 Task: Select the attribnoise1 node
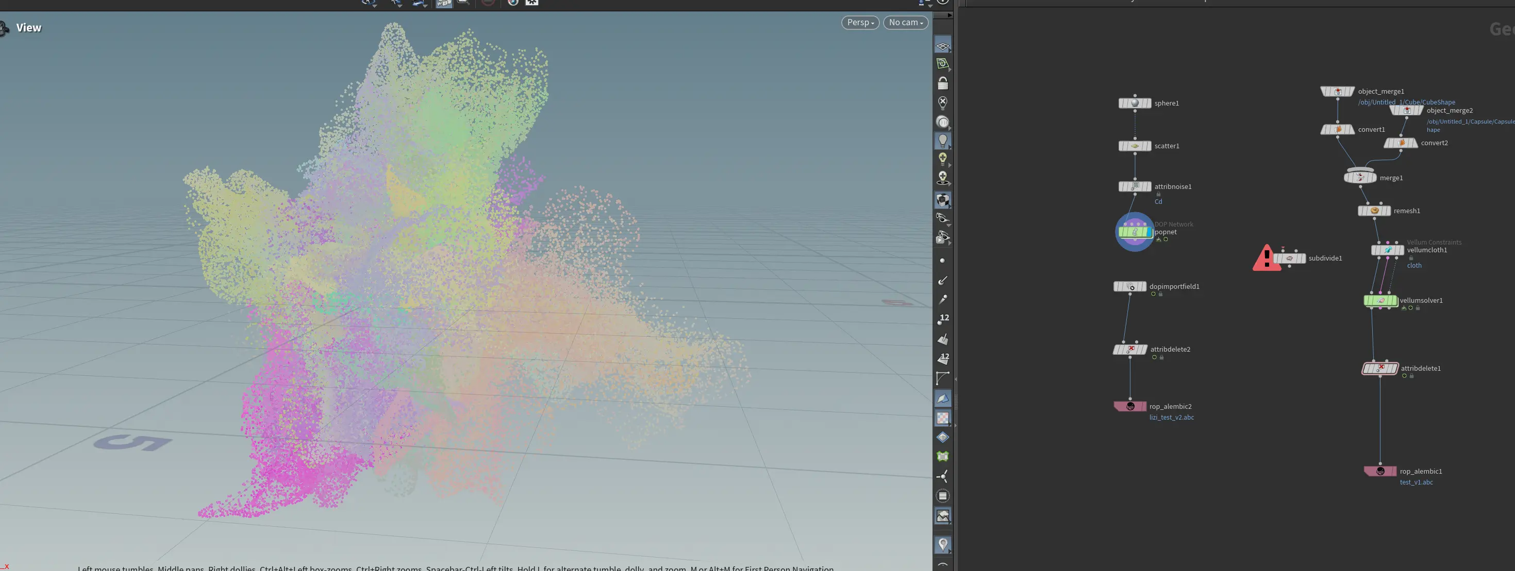[x=1135, y=187]
